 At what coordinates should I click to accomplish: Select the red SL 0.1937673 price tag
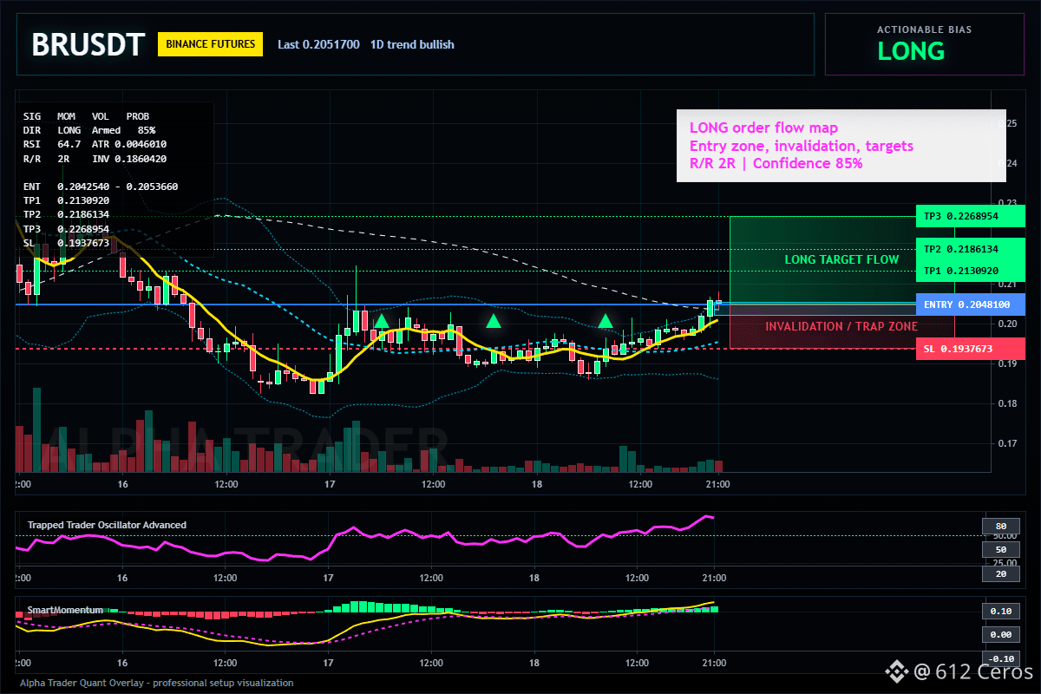click(x=970, y=348)
